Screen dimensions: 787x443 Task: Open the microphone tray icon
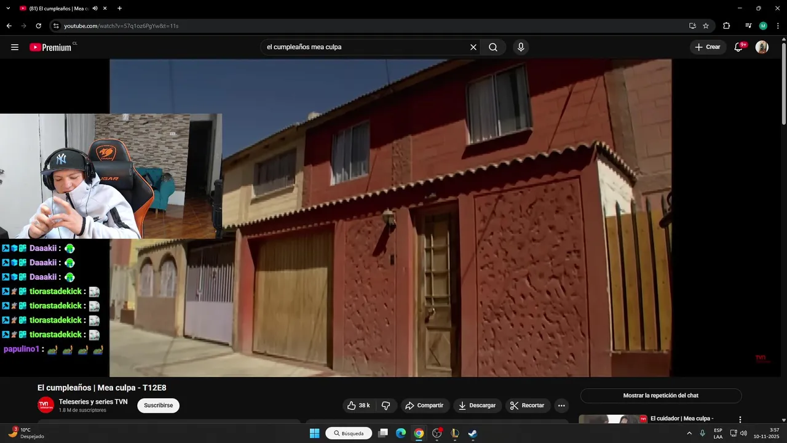702,433
